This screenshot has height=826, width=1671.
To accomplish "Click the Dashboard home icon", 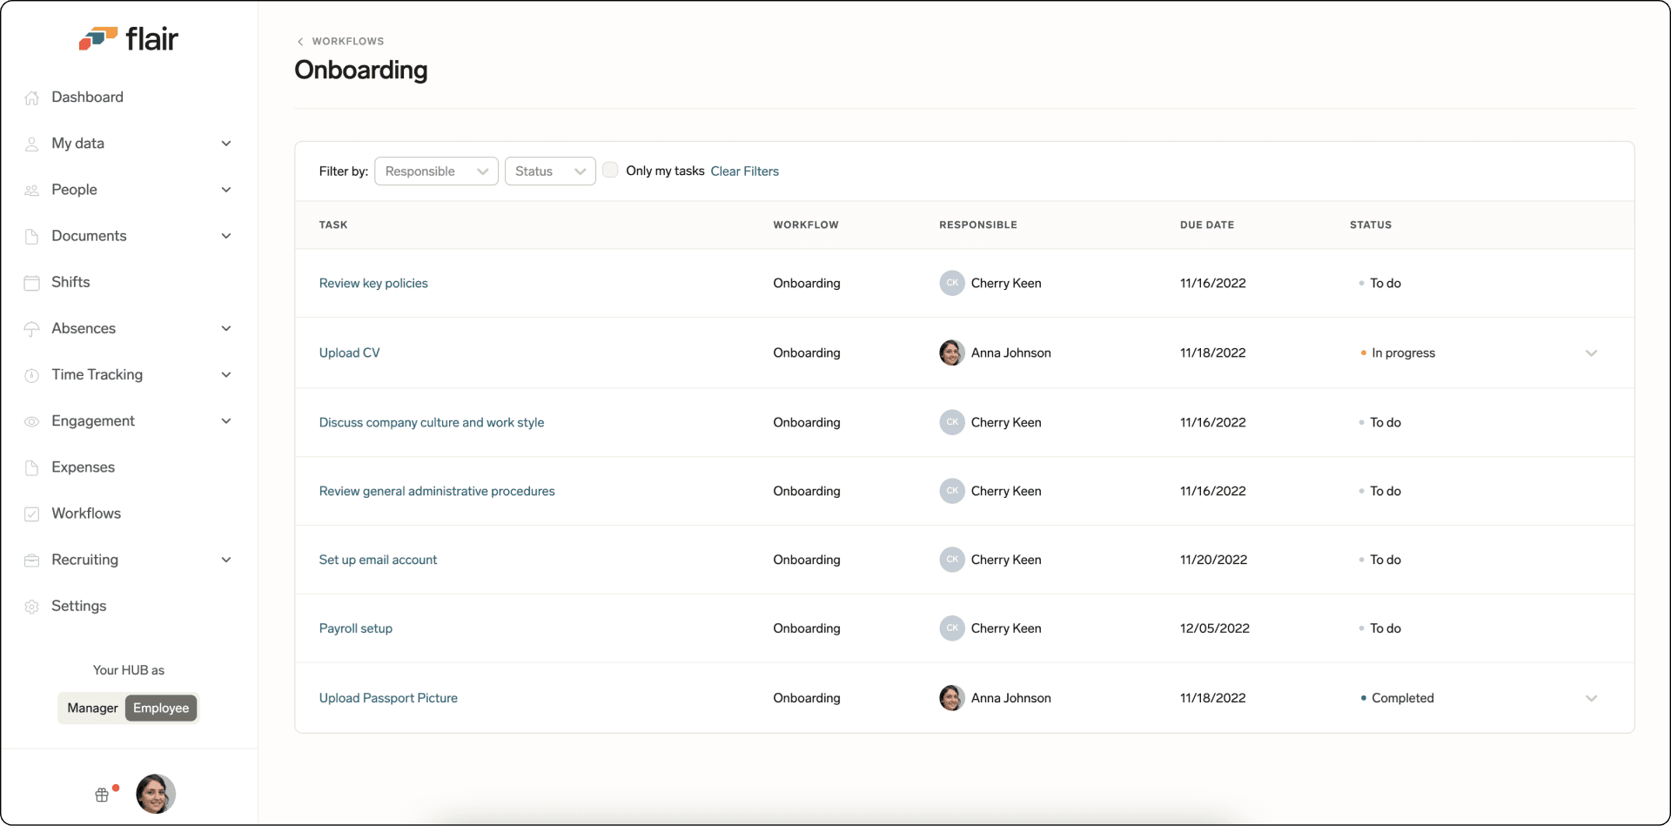I will (x=32, y=97).
